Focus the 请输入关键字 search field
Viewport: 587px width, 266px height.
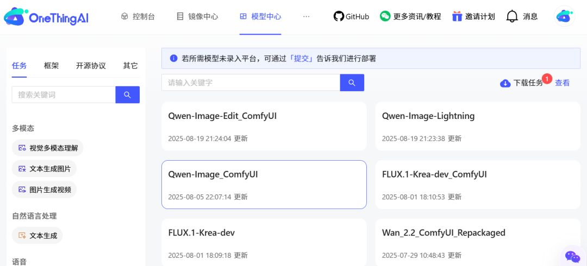(x=251, y=83)
